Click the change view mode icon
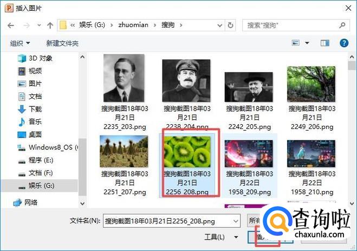The height and width of the screenshot is (251, 357). [x=296, y=43]
